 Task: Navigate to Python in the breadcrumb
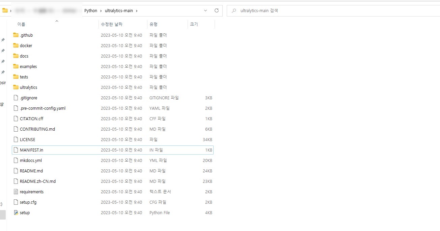[x=91, y=10]
